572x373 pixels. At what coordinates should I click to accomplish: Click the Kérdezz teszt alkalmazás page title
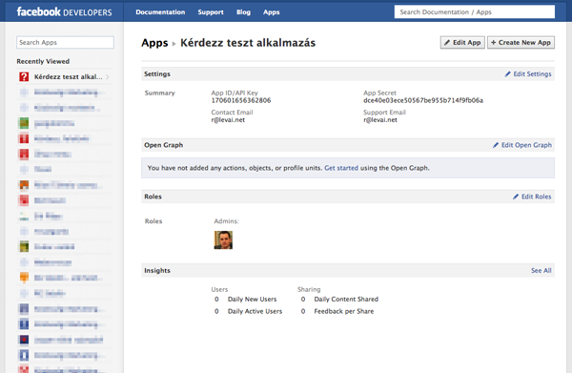tap(248, 43)
